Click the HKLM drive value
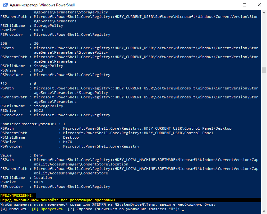Viewport: 267px width, 214px height. (38, 182)
